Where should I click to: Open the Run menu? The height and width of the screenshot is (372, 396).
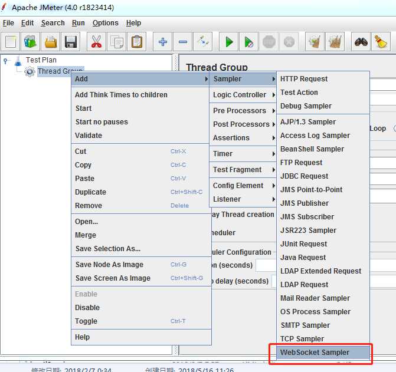[78, 23]
